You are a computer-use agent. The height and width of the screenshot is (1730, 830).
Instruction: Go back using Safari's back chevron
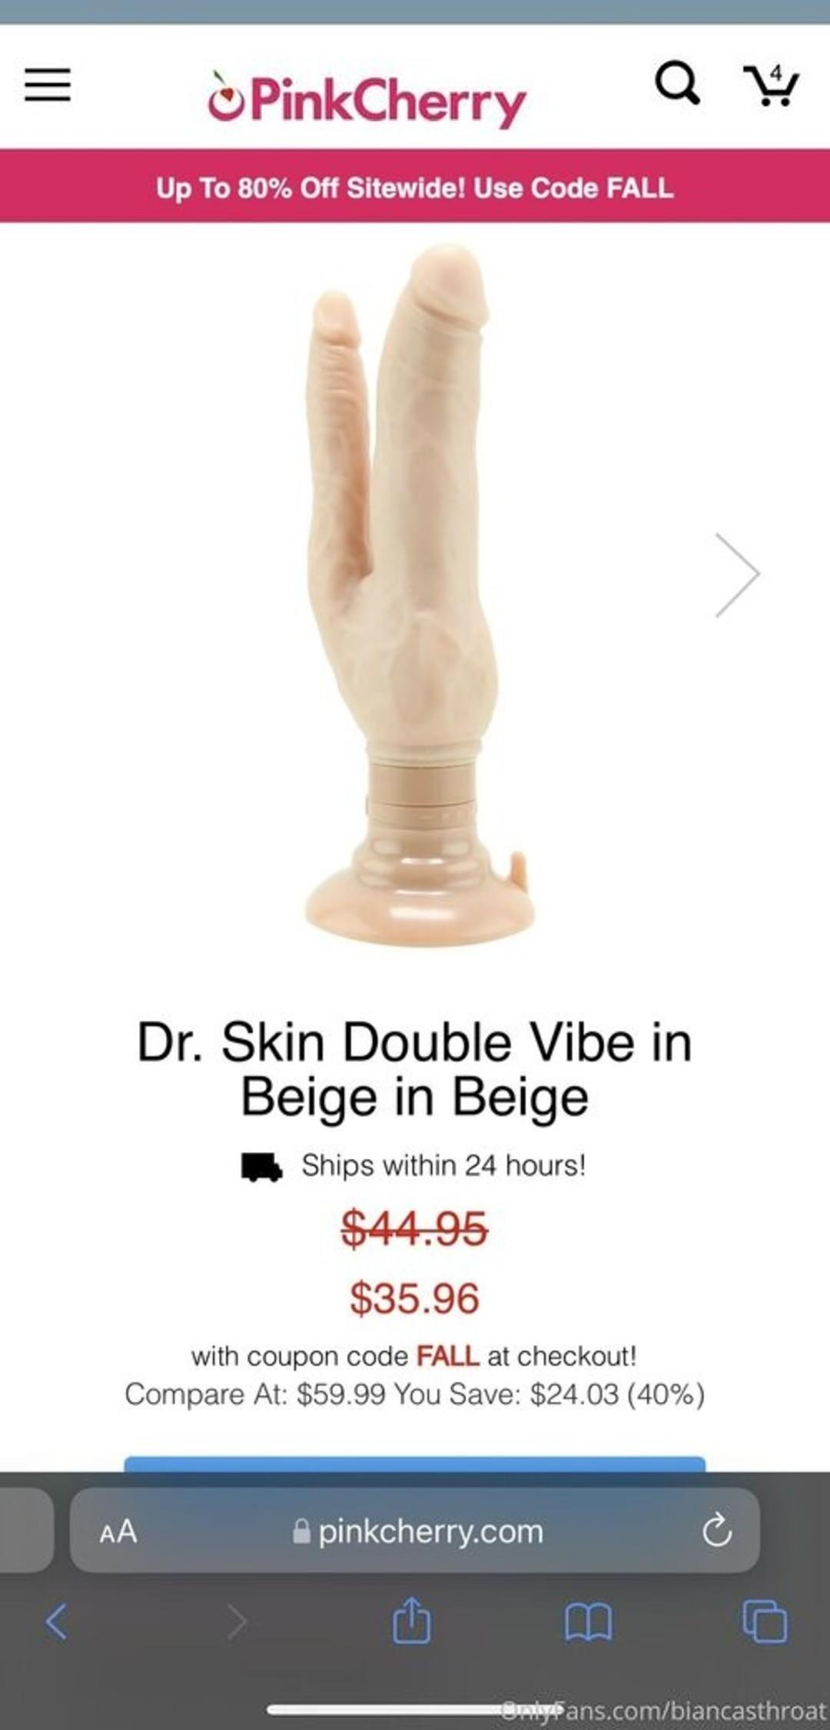56,1622
